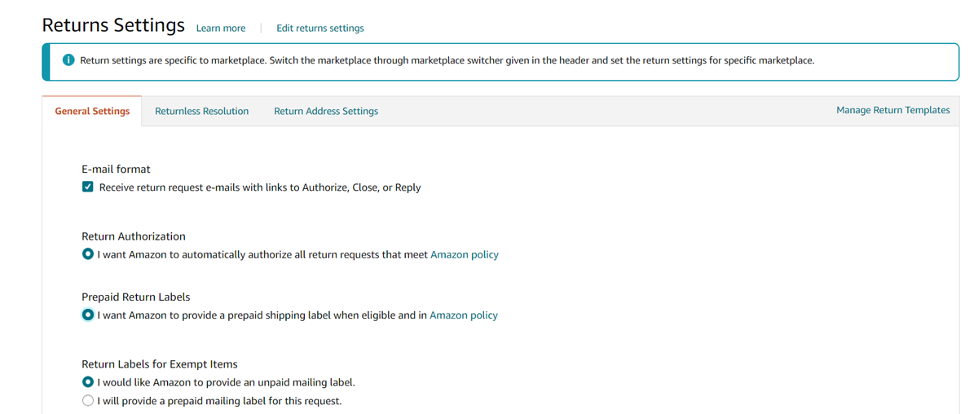Click the marketplace-specific info banner message
The image size is (978, 414).
pos(447,60)
